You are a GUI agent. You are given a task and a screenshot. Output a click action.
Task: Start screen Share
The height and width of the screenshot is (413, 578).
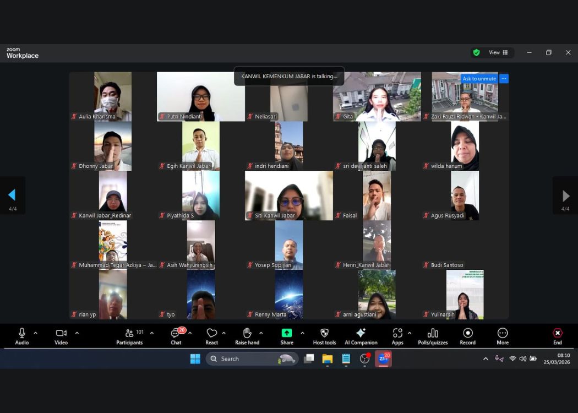[287, 334]
